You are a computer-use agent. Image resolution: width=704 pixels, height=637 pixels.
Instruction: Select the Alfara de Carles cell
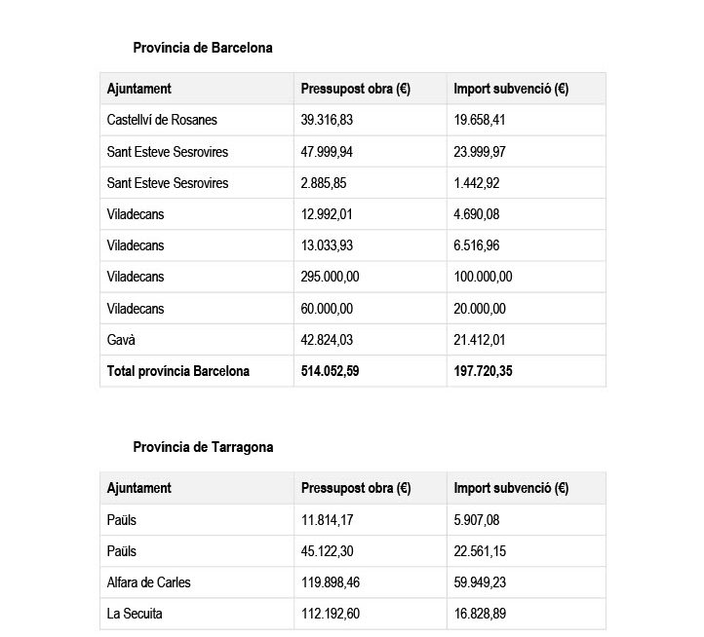click(149, 582)
